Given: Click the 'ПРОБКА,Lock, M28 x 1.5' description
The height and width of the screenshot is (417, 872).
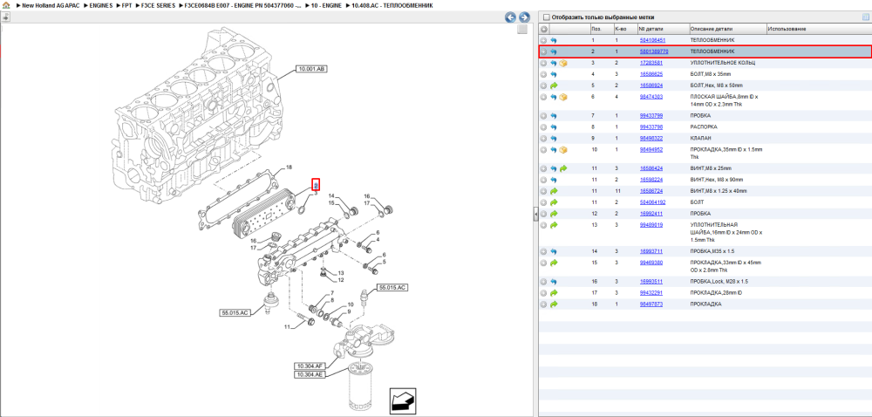Looking at the screenshot, I should tap(719, 282).
